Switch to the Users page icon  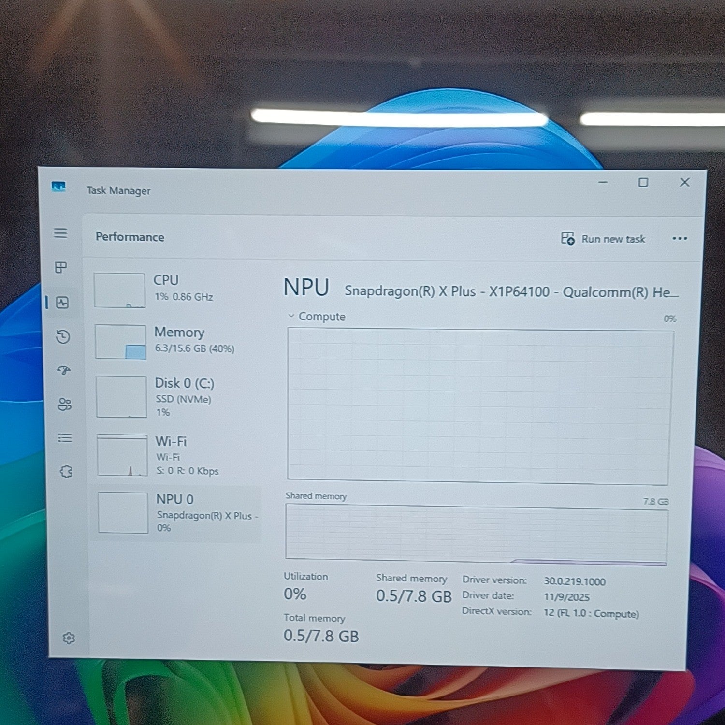coord(64,404)
